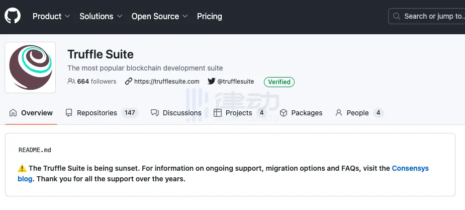Open the Packages tab

point(301,113)
